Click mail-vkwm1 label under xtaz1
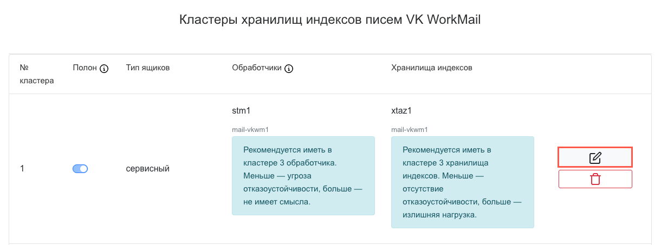The height and width of the screenshot is (245, 661). [410, 130]
